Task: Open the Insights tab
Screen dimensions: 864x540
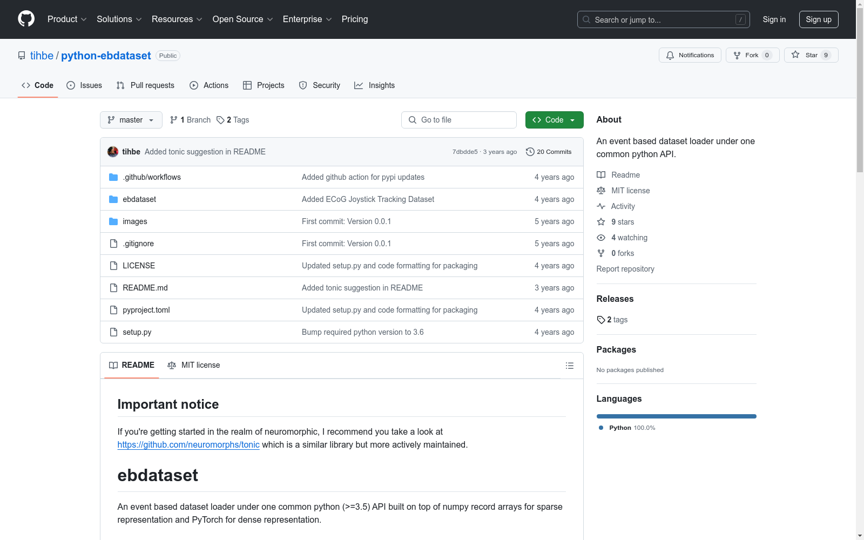Action: 374,85
